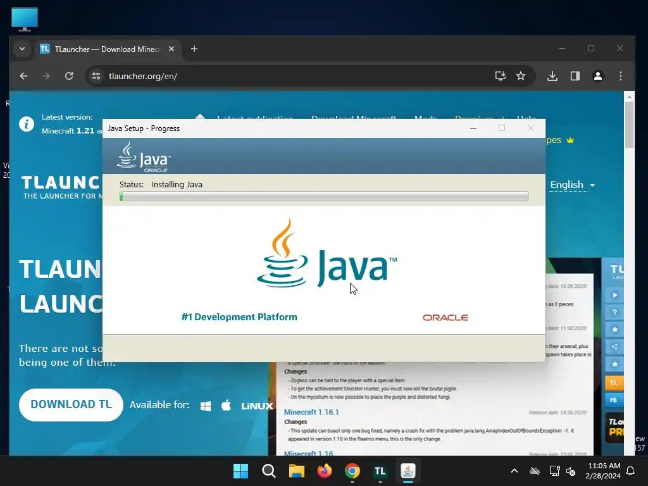Screen dimensions: 648x486
Task: Open File Explorer from the taskbar
Action: pyautogui.click(x=296, y=471)
